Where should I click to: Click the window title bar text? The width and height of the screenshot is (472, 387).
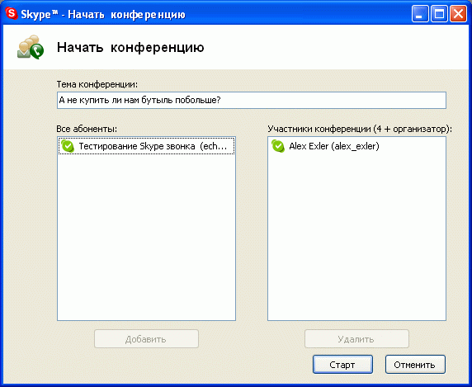pos(103,14)
